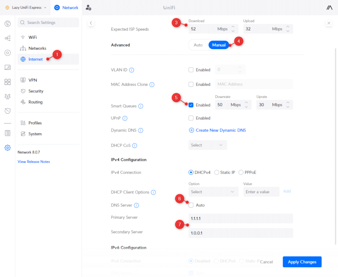Open the DHCP Client Options dropdown
Screen dimensions: 338x277
pyautogui.click(x=213, y=192)
